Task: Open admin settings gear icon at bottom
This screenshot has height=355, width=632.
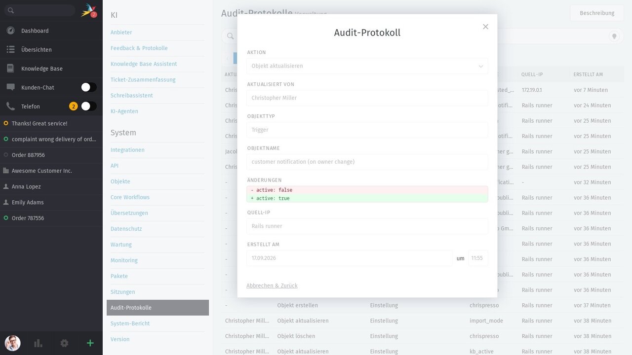Action: pos(64,343)
